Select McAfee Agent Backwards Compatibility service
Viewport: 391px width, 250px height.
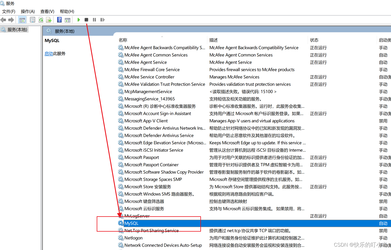point(254,48)
